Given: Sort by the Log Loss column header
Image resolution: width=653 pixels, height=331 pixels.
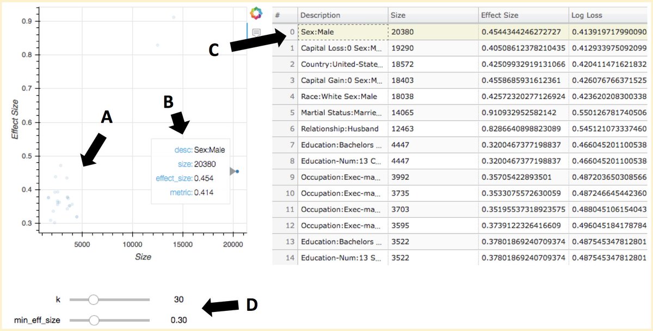Looking at the screenshot, I should tap(607, 16).
